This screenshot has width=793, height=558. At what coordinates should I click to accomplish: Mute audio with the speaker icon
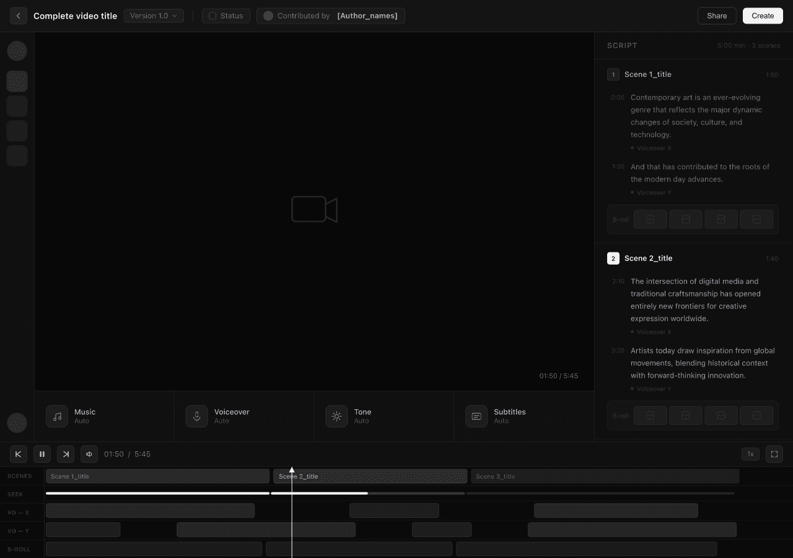[89, 454]
